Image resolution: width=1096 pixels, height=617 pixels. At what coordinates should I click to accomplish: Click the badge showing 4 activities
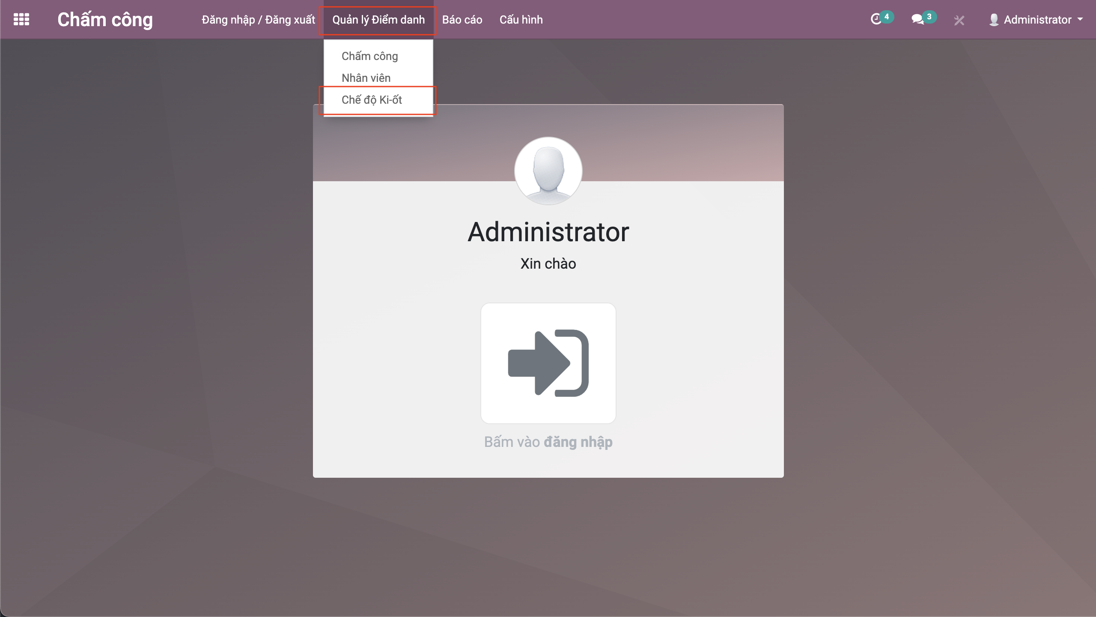coord(887,17)
